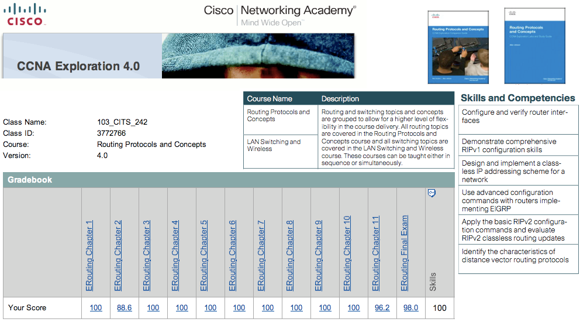The height and width of the screenshot is (322, 580).
Task: View the Chapter 7 score of 100
Action: pyautogui.click(x=268, y=307)
